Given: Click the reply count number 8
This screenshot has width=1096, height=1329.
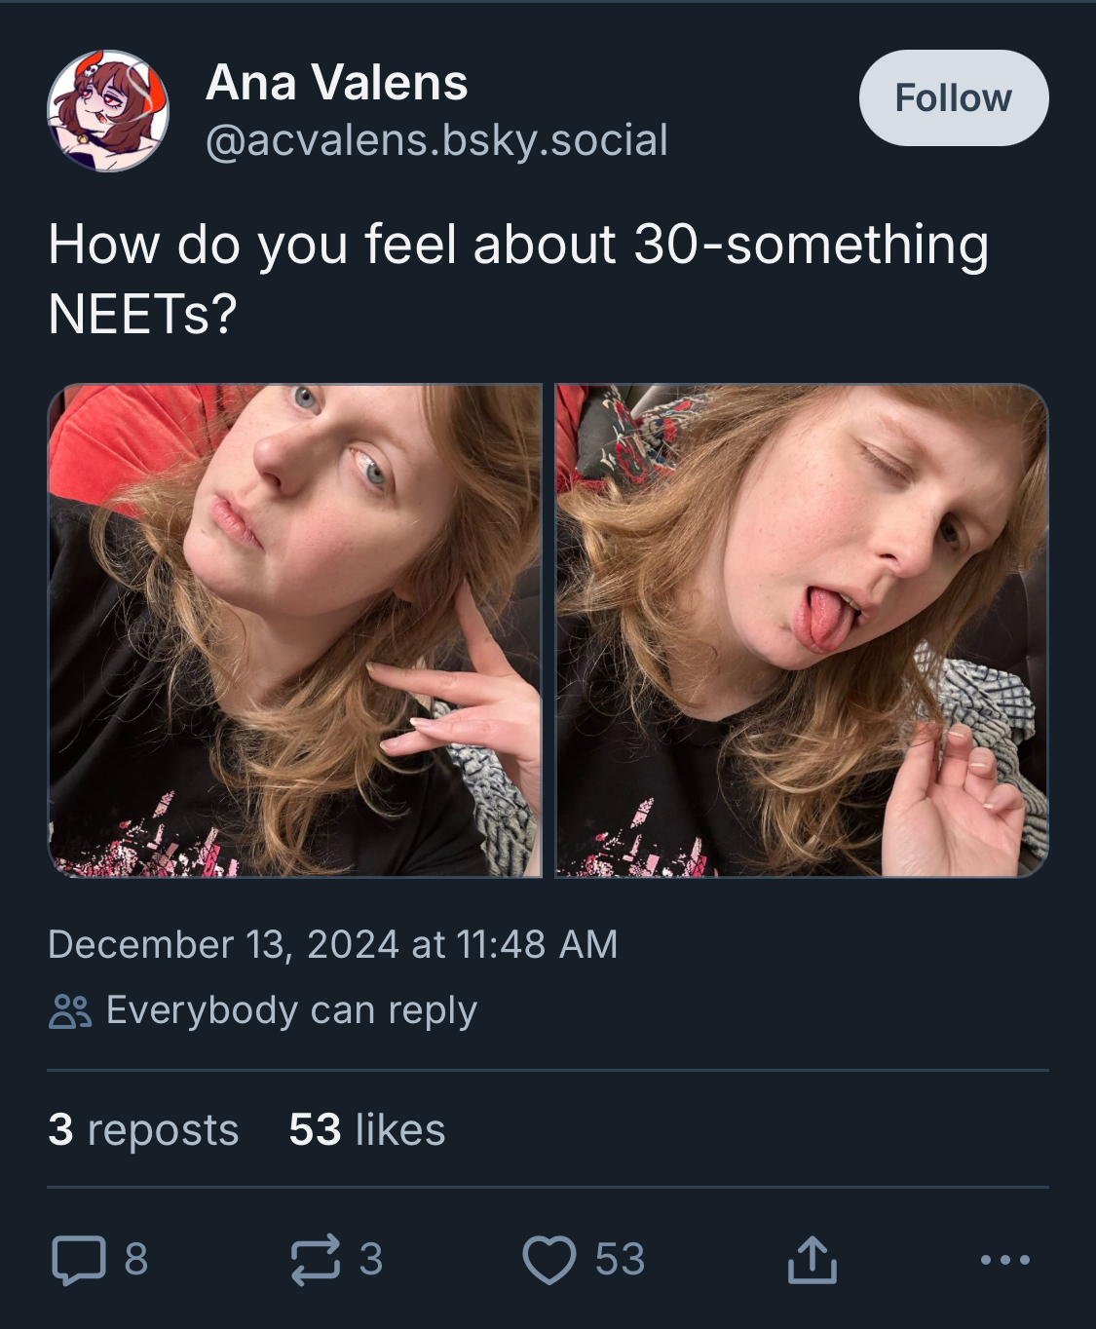Looking at the screenshot, I should pos(136,1259).
